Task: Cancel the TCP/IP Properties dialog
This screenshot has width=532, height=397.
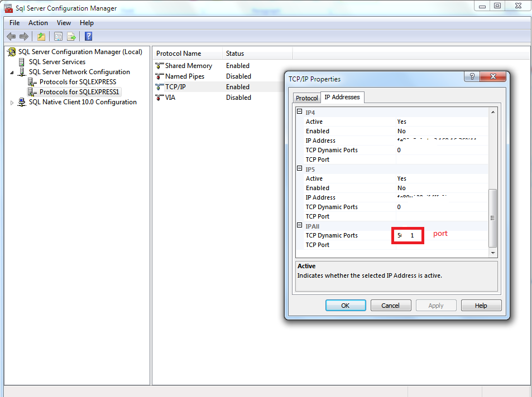Action: [391, 305]
